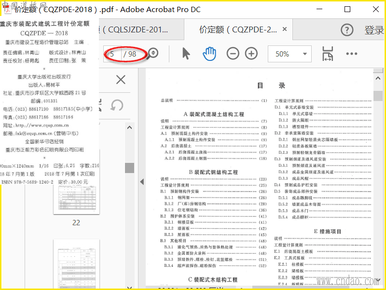Click entry B.1.1 钢网架

(x=216, y=198)
